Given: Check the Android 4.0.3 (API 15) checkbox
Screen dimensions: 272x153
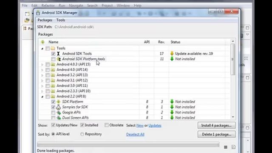Looking at the screenshot, I should 48,65.
